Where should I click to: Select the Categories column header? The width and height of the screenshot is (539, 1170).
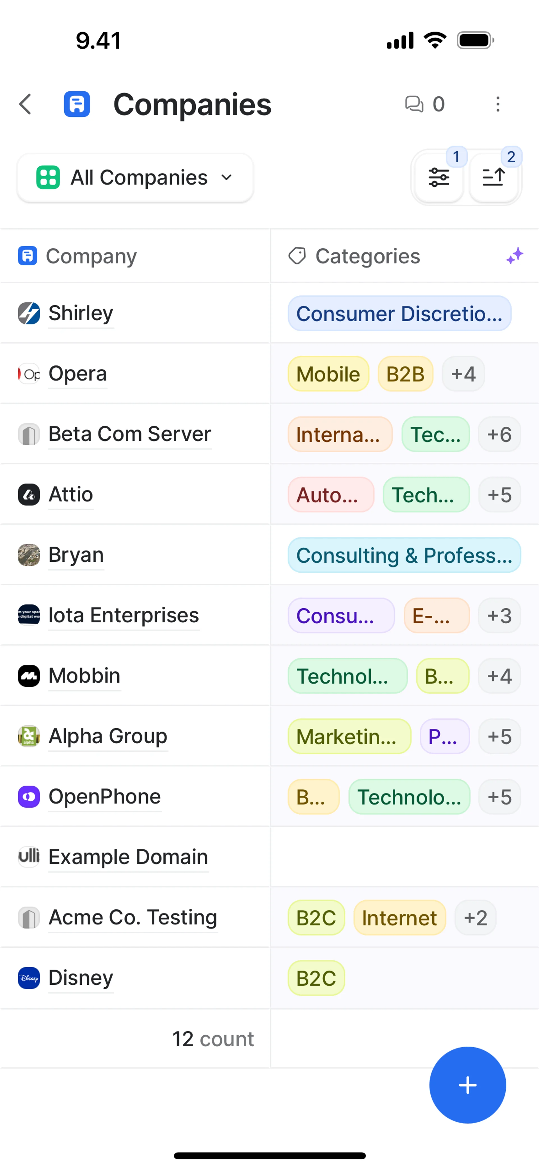pos(367,256)
